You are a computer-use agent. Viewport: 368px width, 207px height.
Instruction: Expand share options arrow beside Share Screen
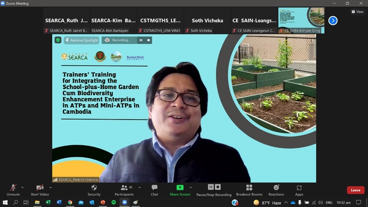click(191, 187)
